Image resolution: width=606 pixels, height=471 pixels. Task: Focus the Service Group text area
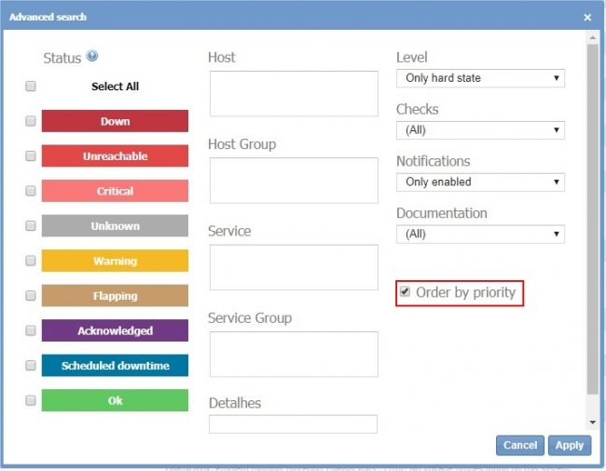pyautogui.click(x=294, y=354)
